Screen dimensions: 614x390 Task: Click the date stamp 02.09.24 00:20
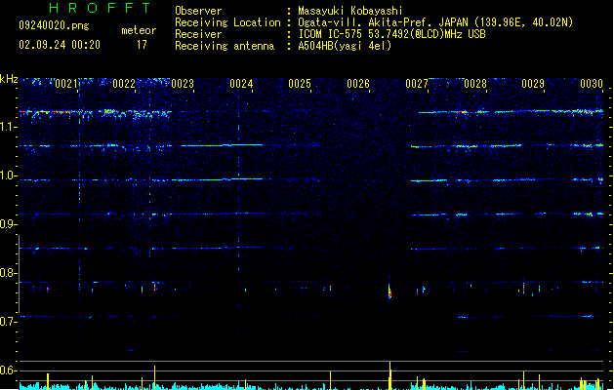coord(60,45)
